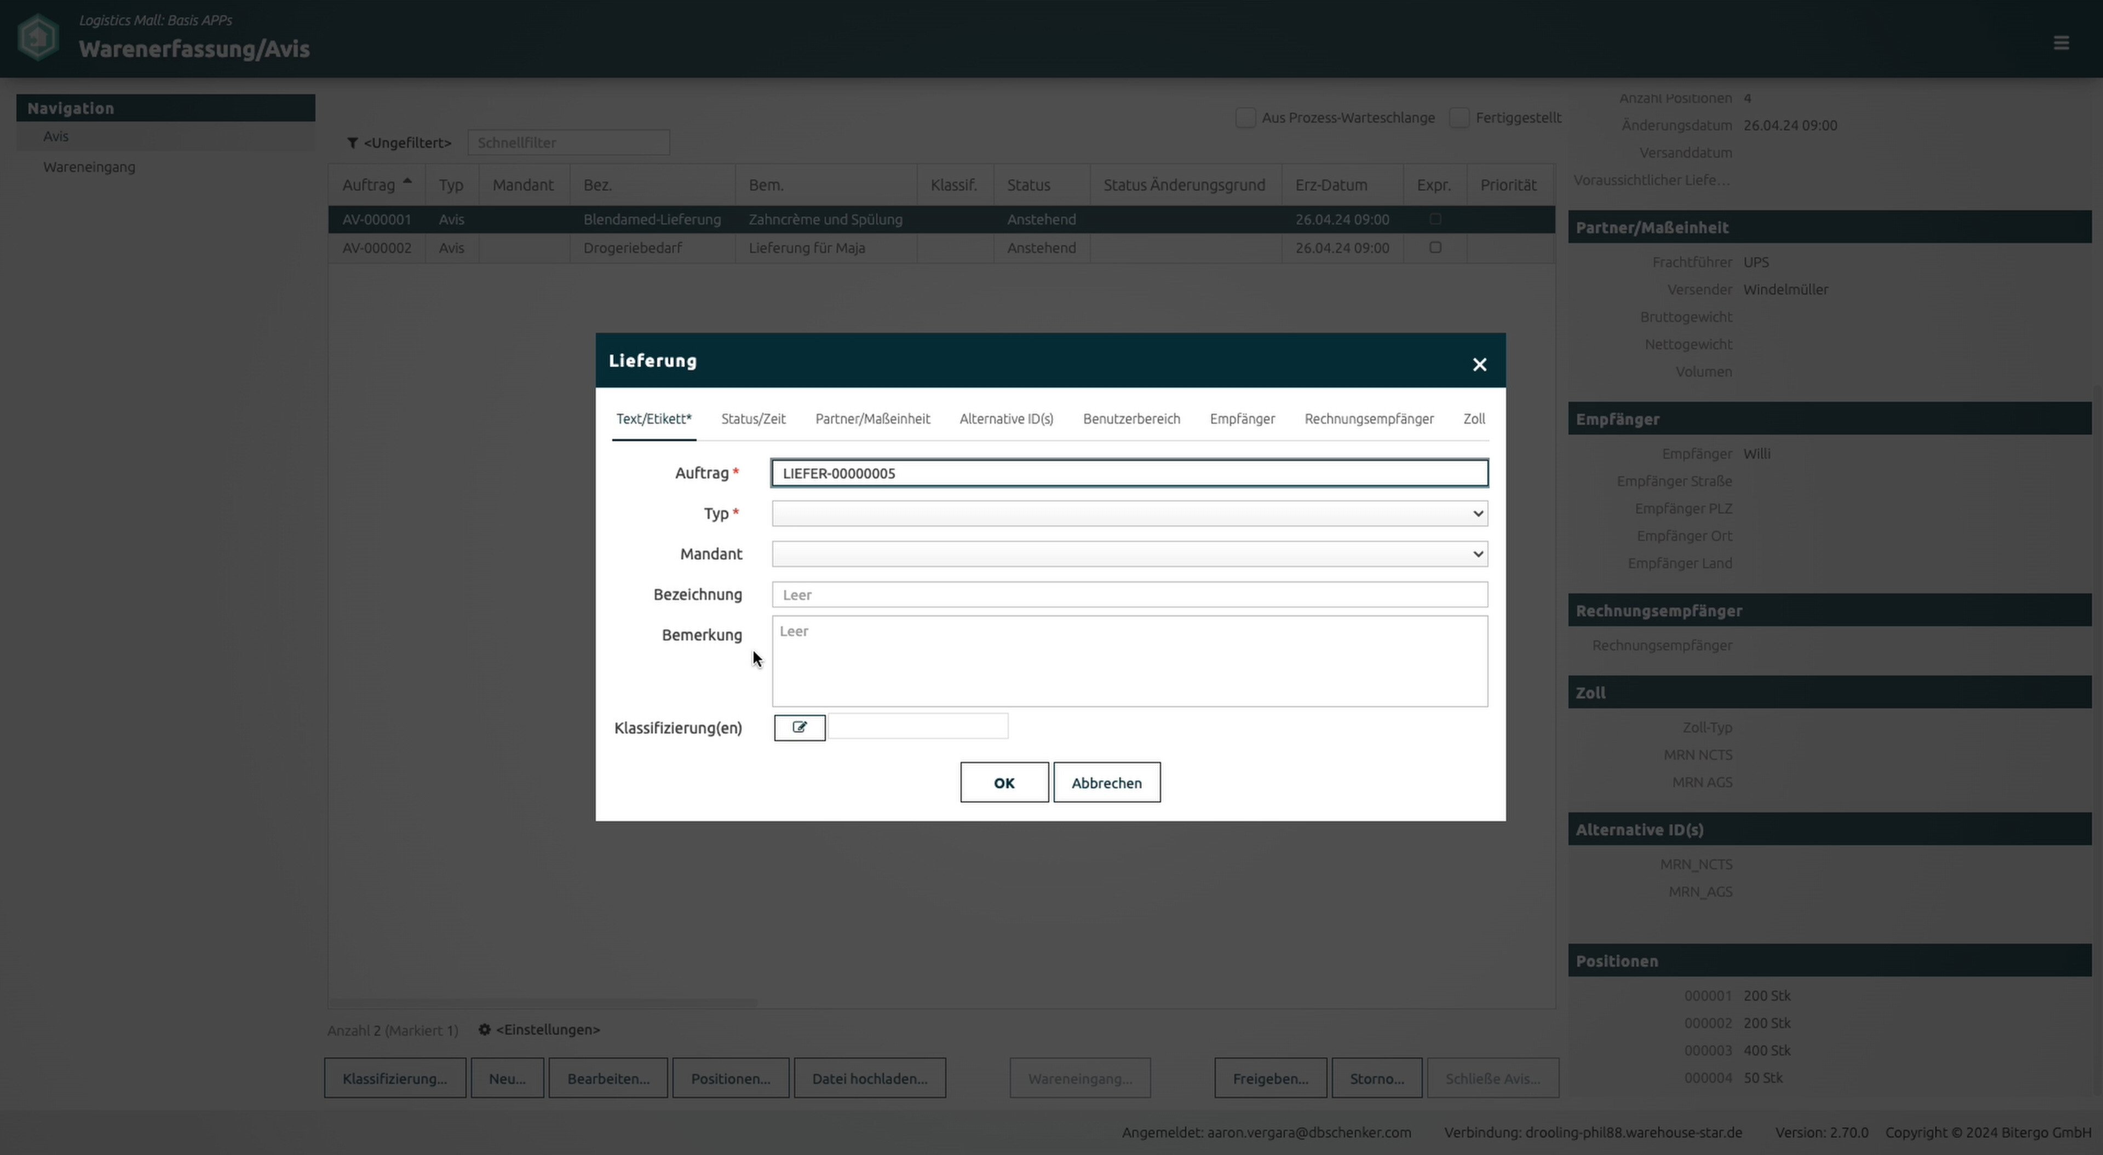2103x1155 pixels.
Task: Sort by the Status column header
Action: coord(1042,185)
